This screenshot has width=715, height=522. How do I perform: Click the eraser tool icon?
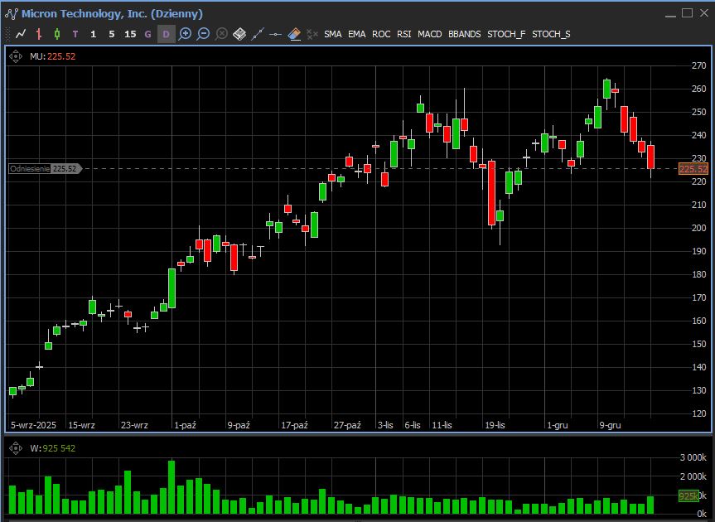click(x=294, y=34)
